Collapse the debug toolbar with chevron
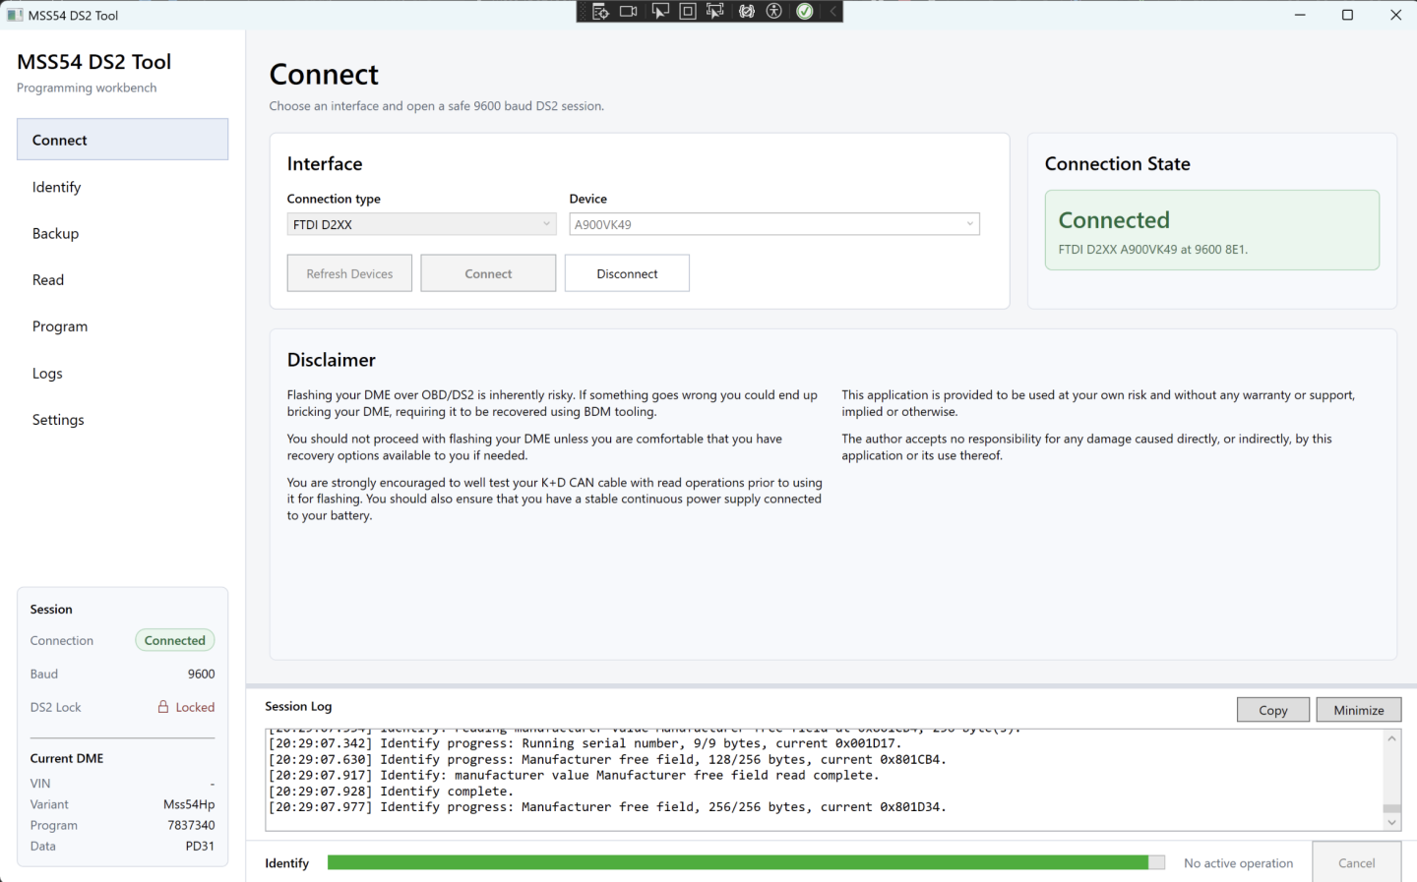The width and height of the screenshot is (1417, 882). pos(832,12)
